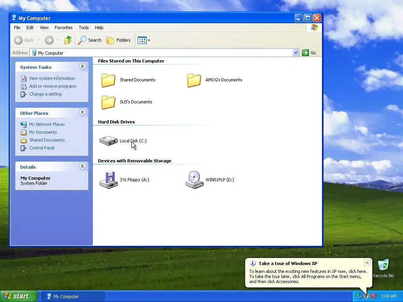
Task: Select the WIN51FLP (D:) CD drive icon
Action: click(194, 180)
